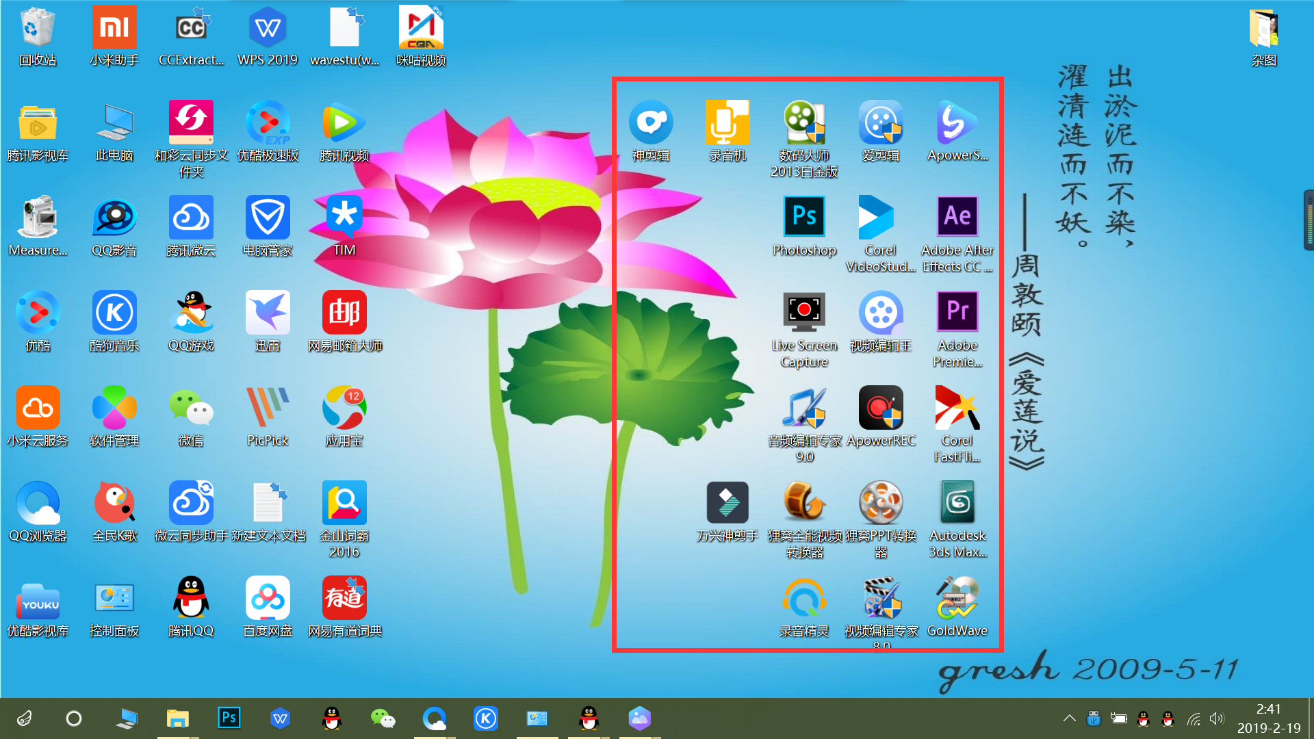Viewport: 1314px width, 739px height.
Task: Open 控制面板 Control Panel
Action: pos(113,601)
